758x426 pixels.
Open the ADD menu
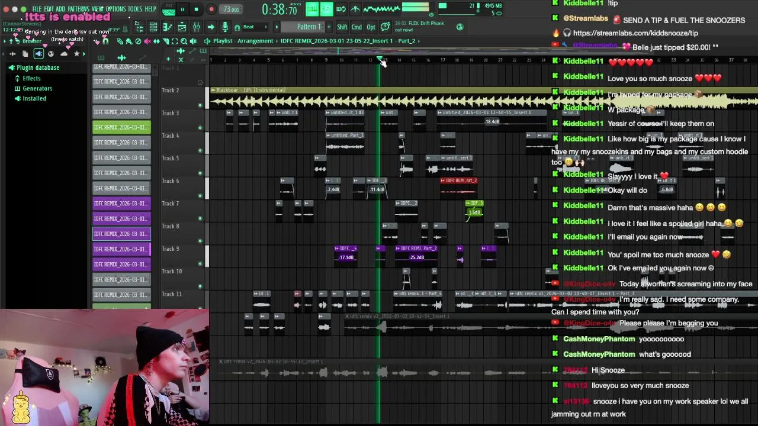pyautogui.click(x=60, y=9)
